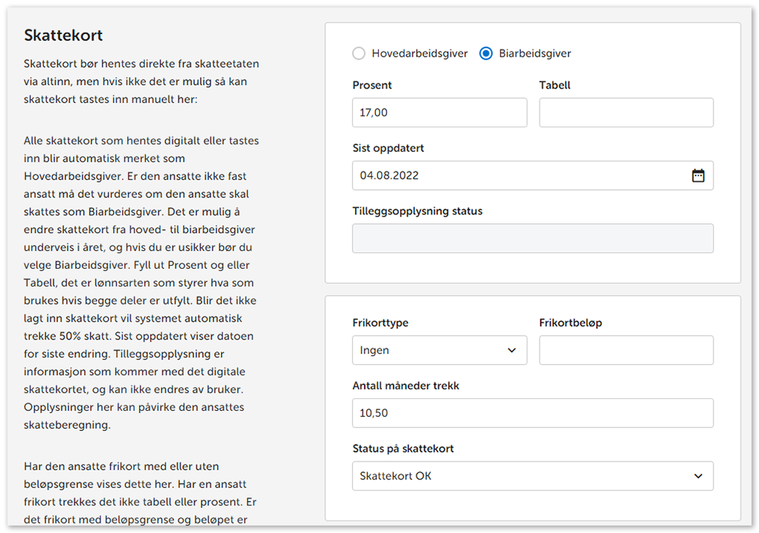This screenshot has width=759, height=533.
Task: Click the Antall måneder trekk field with 10,50
Action: click(532, 413)
